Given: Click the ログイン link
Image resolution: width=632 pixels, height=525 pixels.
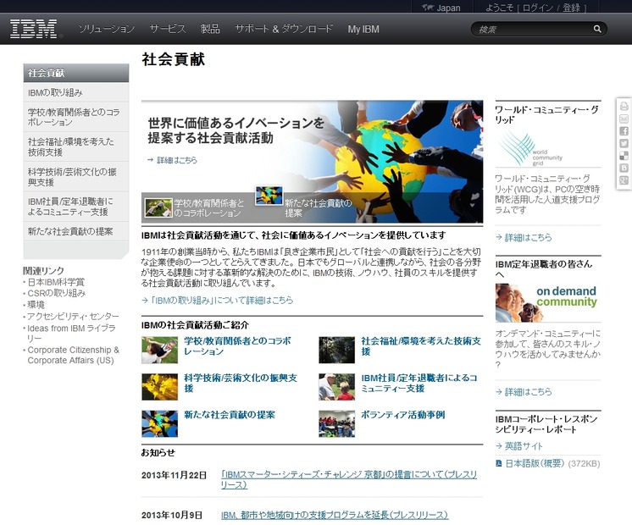Looking at the screenshot, I should pyautogui.click(x=537, y=8).
